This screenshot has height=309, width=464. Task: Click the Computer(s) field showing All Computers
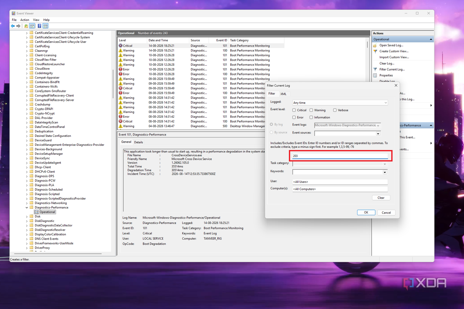pos(340,189)
